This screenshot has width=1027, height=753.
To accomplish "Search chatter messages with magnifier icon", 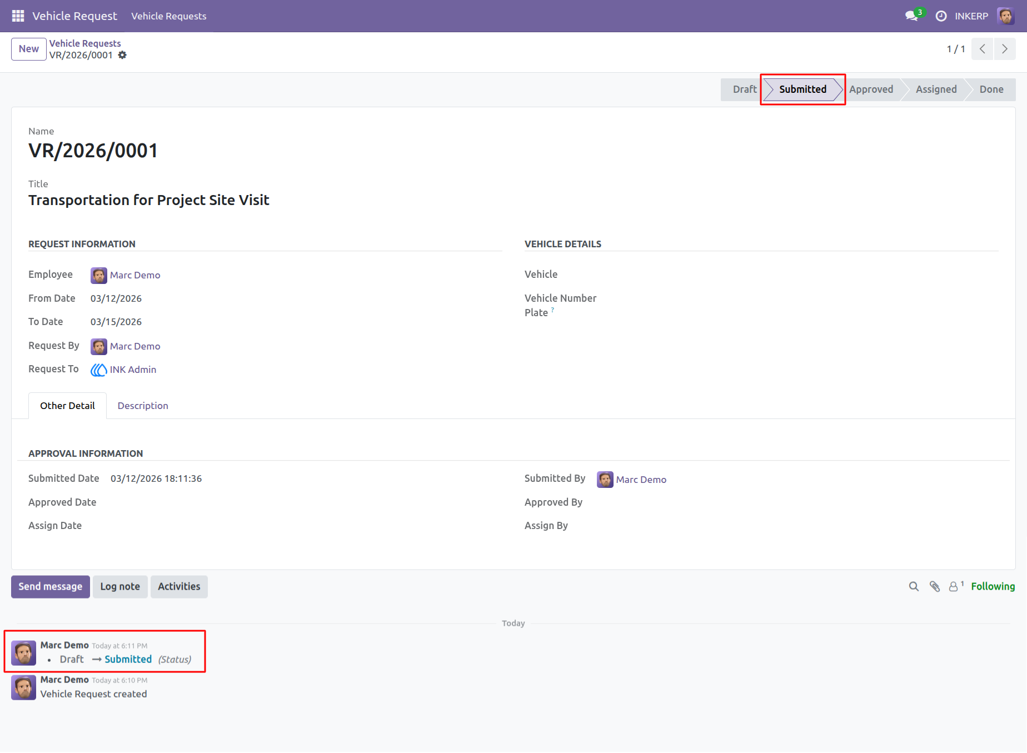I will pos(914,587).
